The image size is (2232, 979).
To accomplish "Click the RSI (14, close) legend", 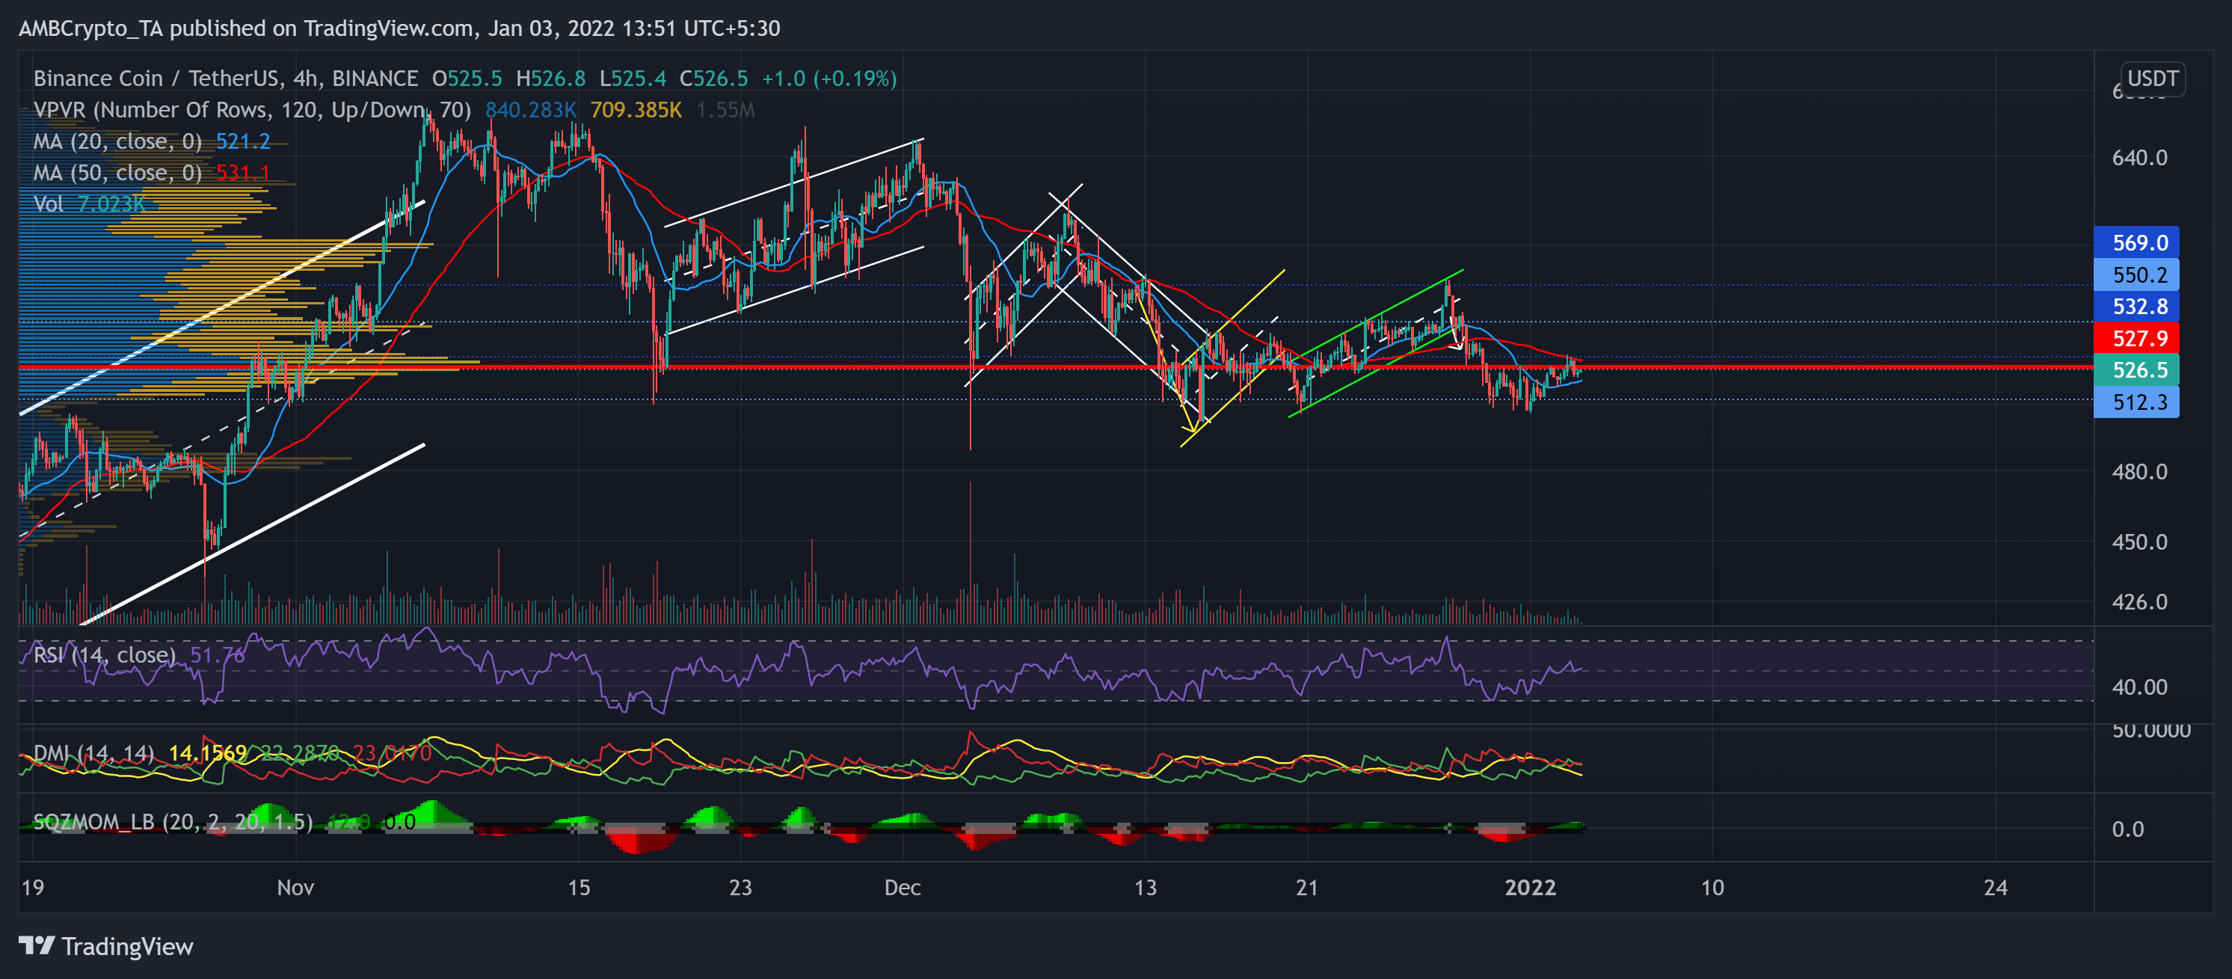I will pyautogui.click(x=104, y=655).
